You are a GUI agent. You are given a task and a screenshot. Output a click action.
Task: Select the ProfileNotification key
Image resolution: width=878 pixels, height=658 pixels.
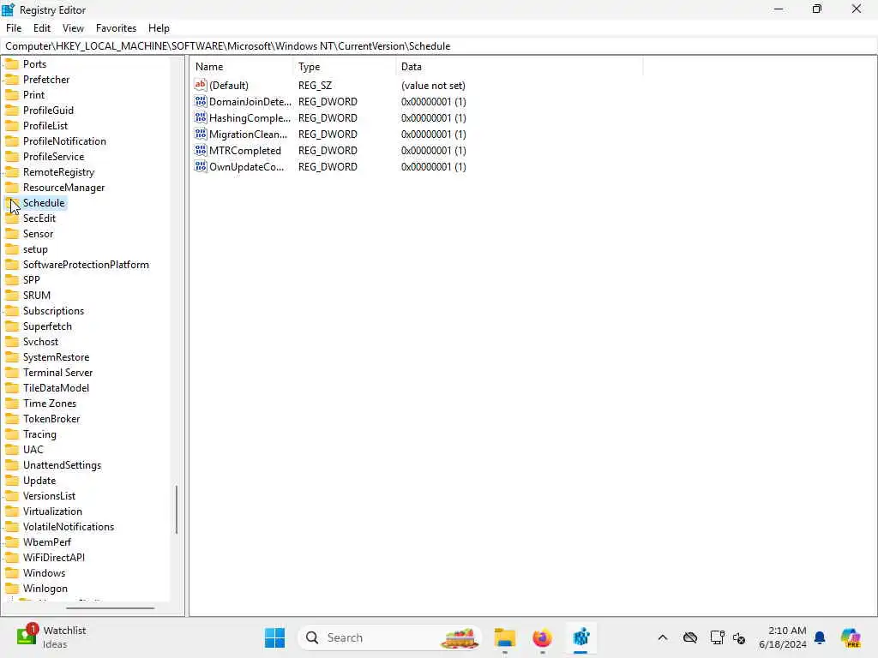pos(64,141)
